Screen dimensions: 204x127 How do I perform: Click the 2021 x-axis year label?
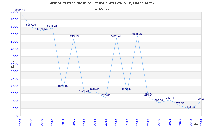tap(170, 122)
